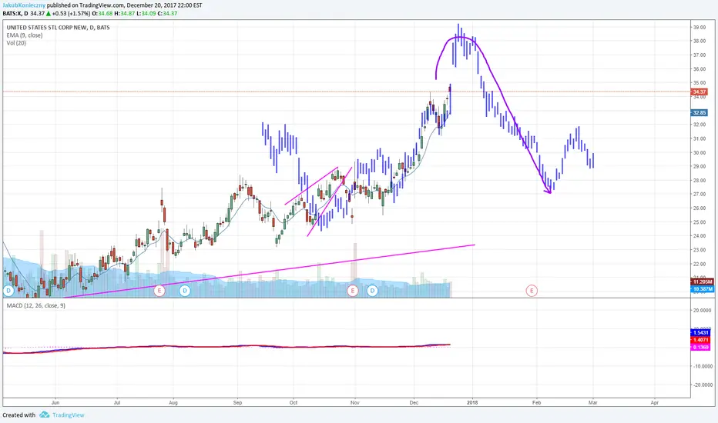Click the 22.00 price axis label
718x423 pixels.
(x=700, y=265)
